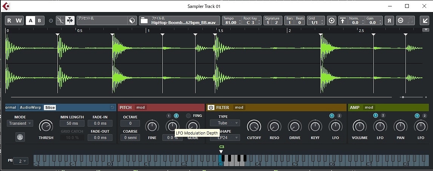This screenshot has width=433, height=171.
Task: Click the MIDI connector icon under MODE
Action: point(20,137)
